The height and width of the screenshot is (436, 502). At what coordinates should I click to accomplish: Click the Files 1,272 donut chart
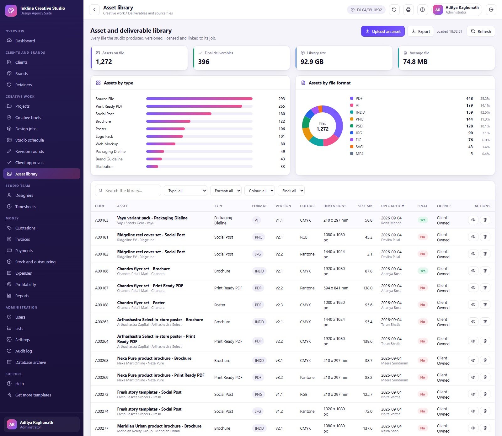[x=322, y=126]
